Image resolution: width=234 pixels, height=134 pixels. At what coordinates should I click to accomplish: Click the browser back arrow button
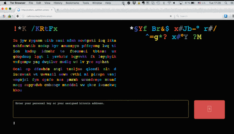tap(18, 16)
